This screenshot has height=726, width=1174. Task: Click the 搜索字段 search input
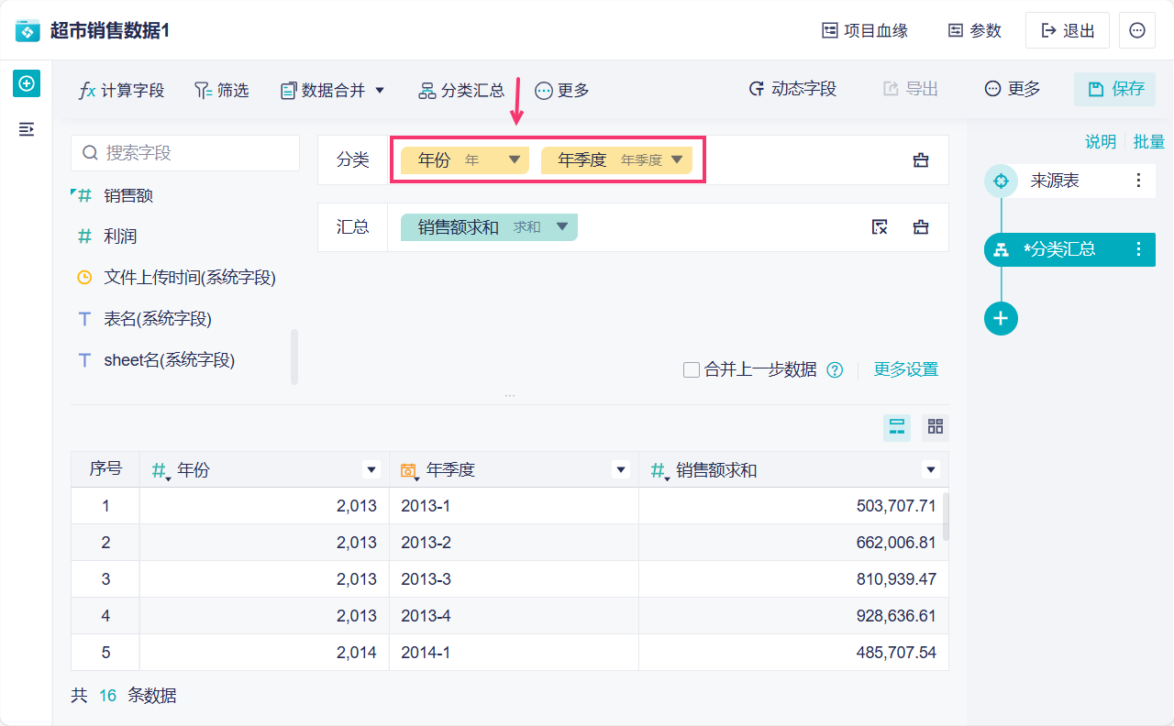(185, 153)
